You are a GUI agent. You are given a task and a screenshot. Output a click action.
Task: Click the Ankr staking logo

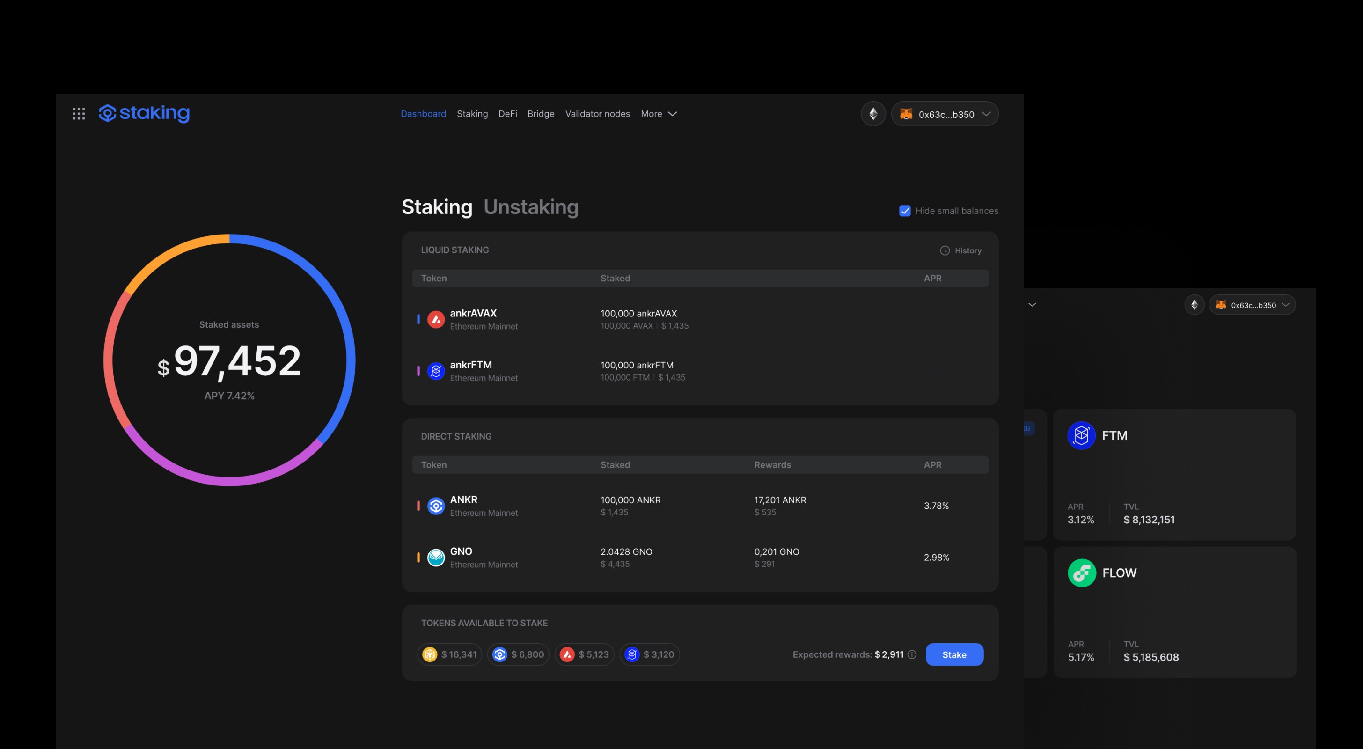coord(144,113)
